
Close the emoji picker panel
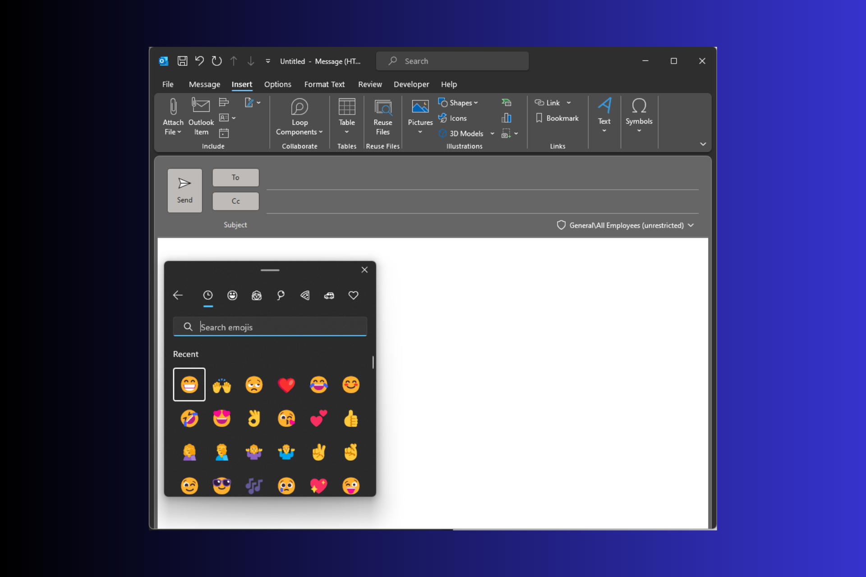pyautogui.click(x=364, y=270)
